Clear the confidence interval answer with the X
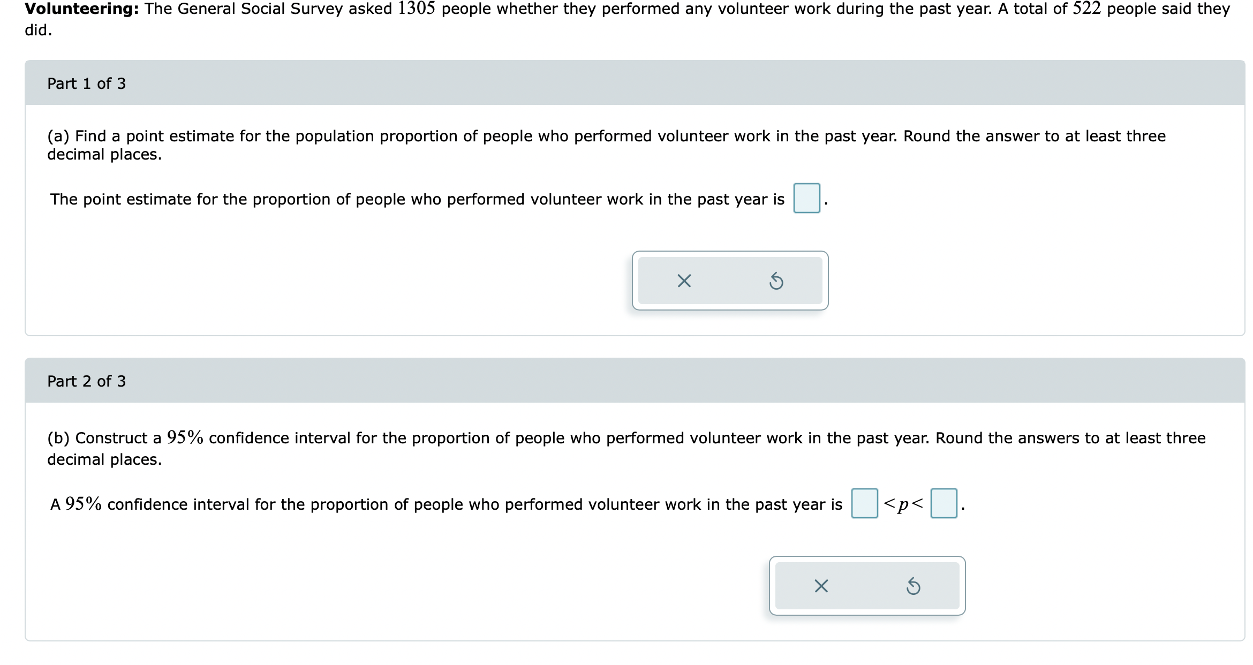Viewport: 1253px width, 665px height. point(820,585)
